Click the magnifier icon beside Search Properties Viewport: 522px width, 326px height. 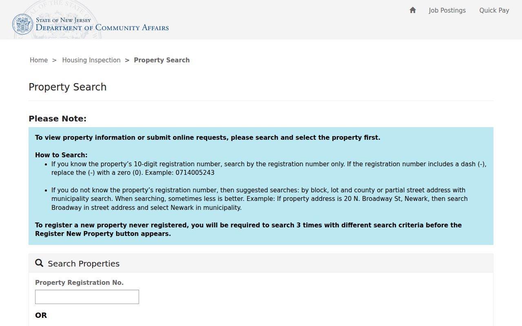(x=39, y=263)
